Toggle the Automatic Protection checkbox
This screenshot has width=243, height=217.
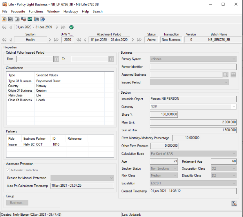pos(8,170)
